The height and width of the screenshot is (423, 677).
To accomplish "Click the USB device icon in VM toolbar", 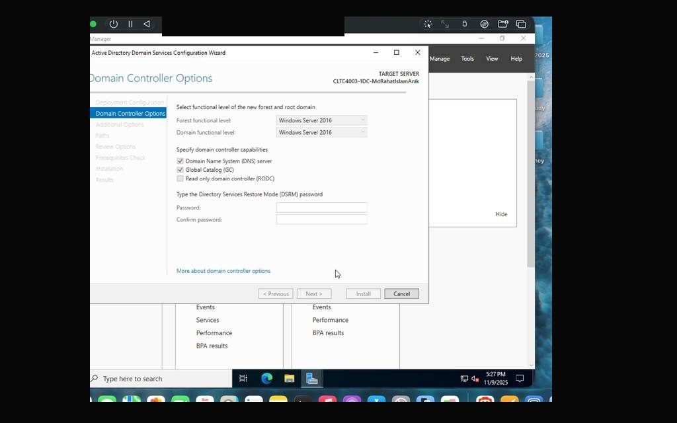I will click(465, 24).
